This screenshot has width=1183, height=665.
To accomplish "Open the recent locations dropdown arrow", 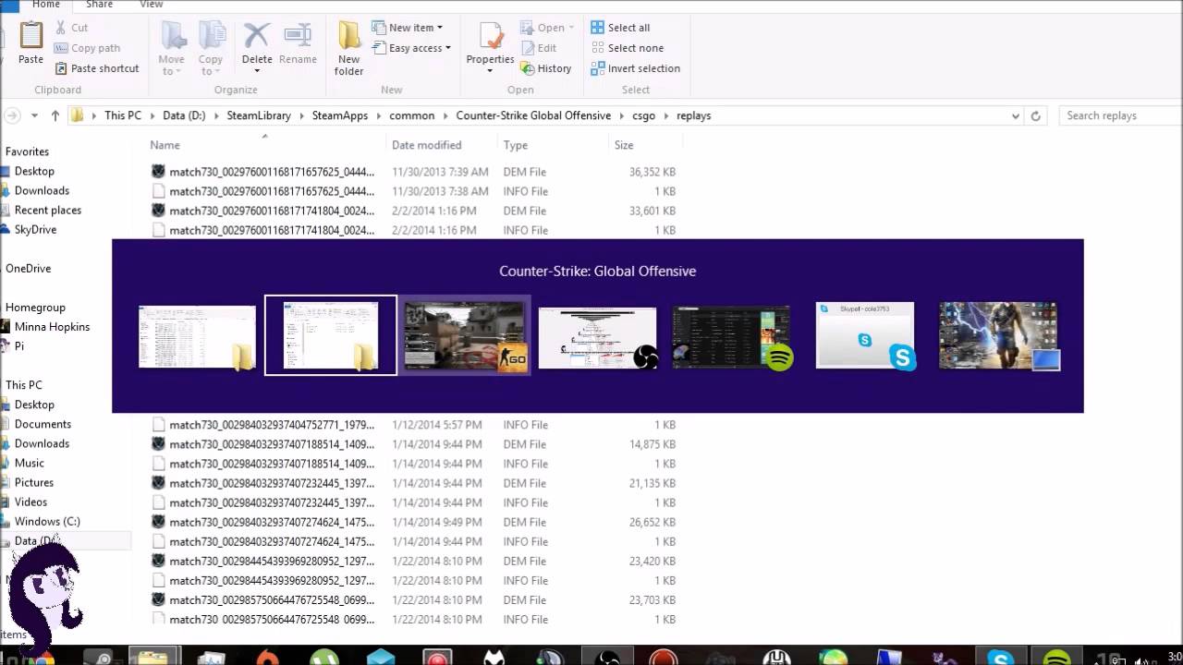I will (x=35, y=115).
